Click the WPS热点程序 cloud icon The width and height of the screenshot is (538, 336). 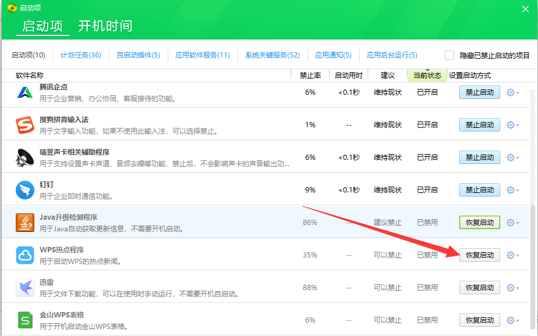coord(24,255)
